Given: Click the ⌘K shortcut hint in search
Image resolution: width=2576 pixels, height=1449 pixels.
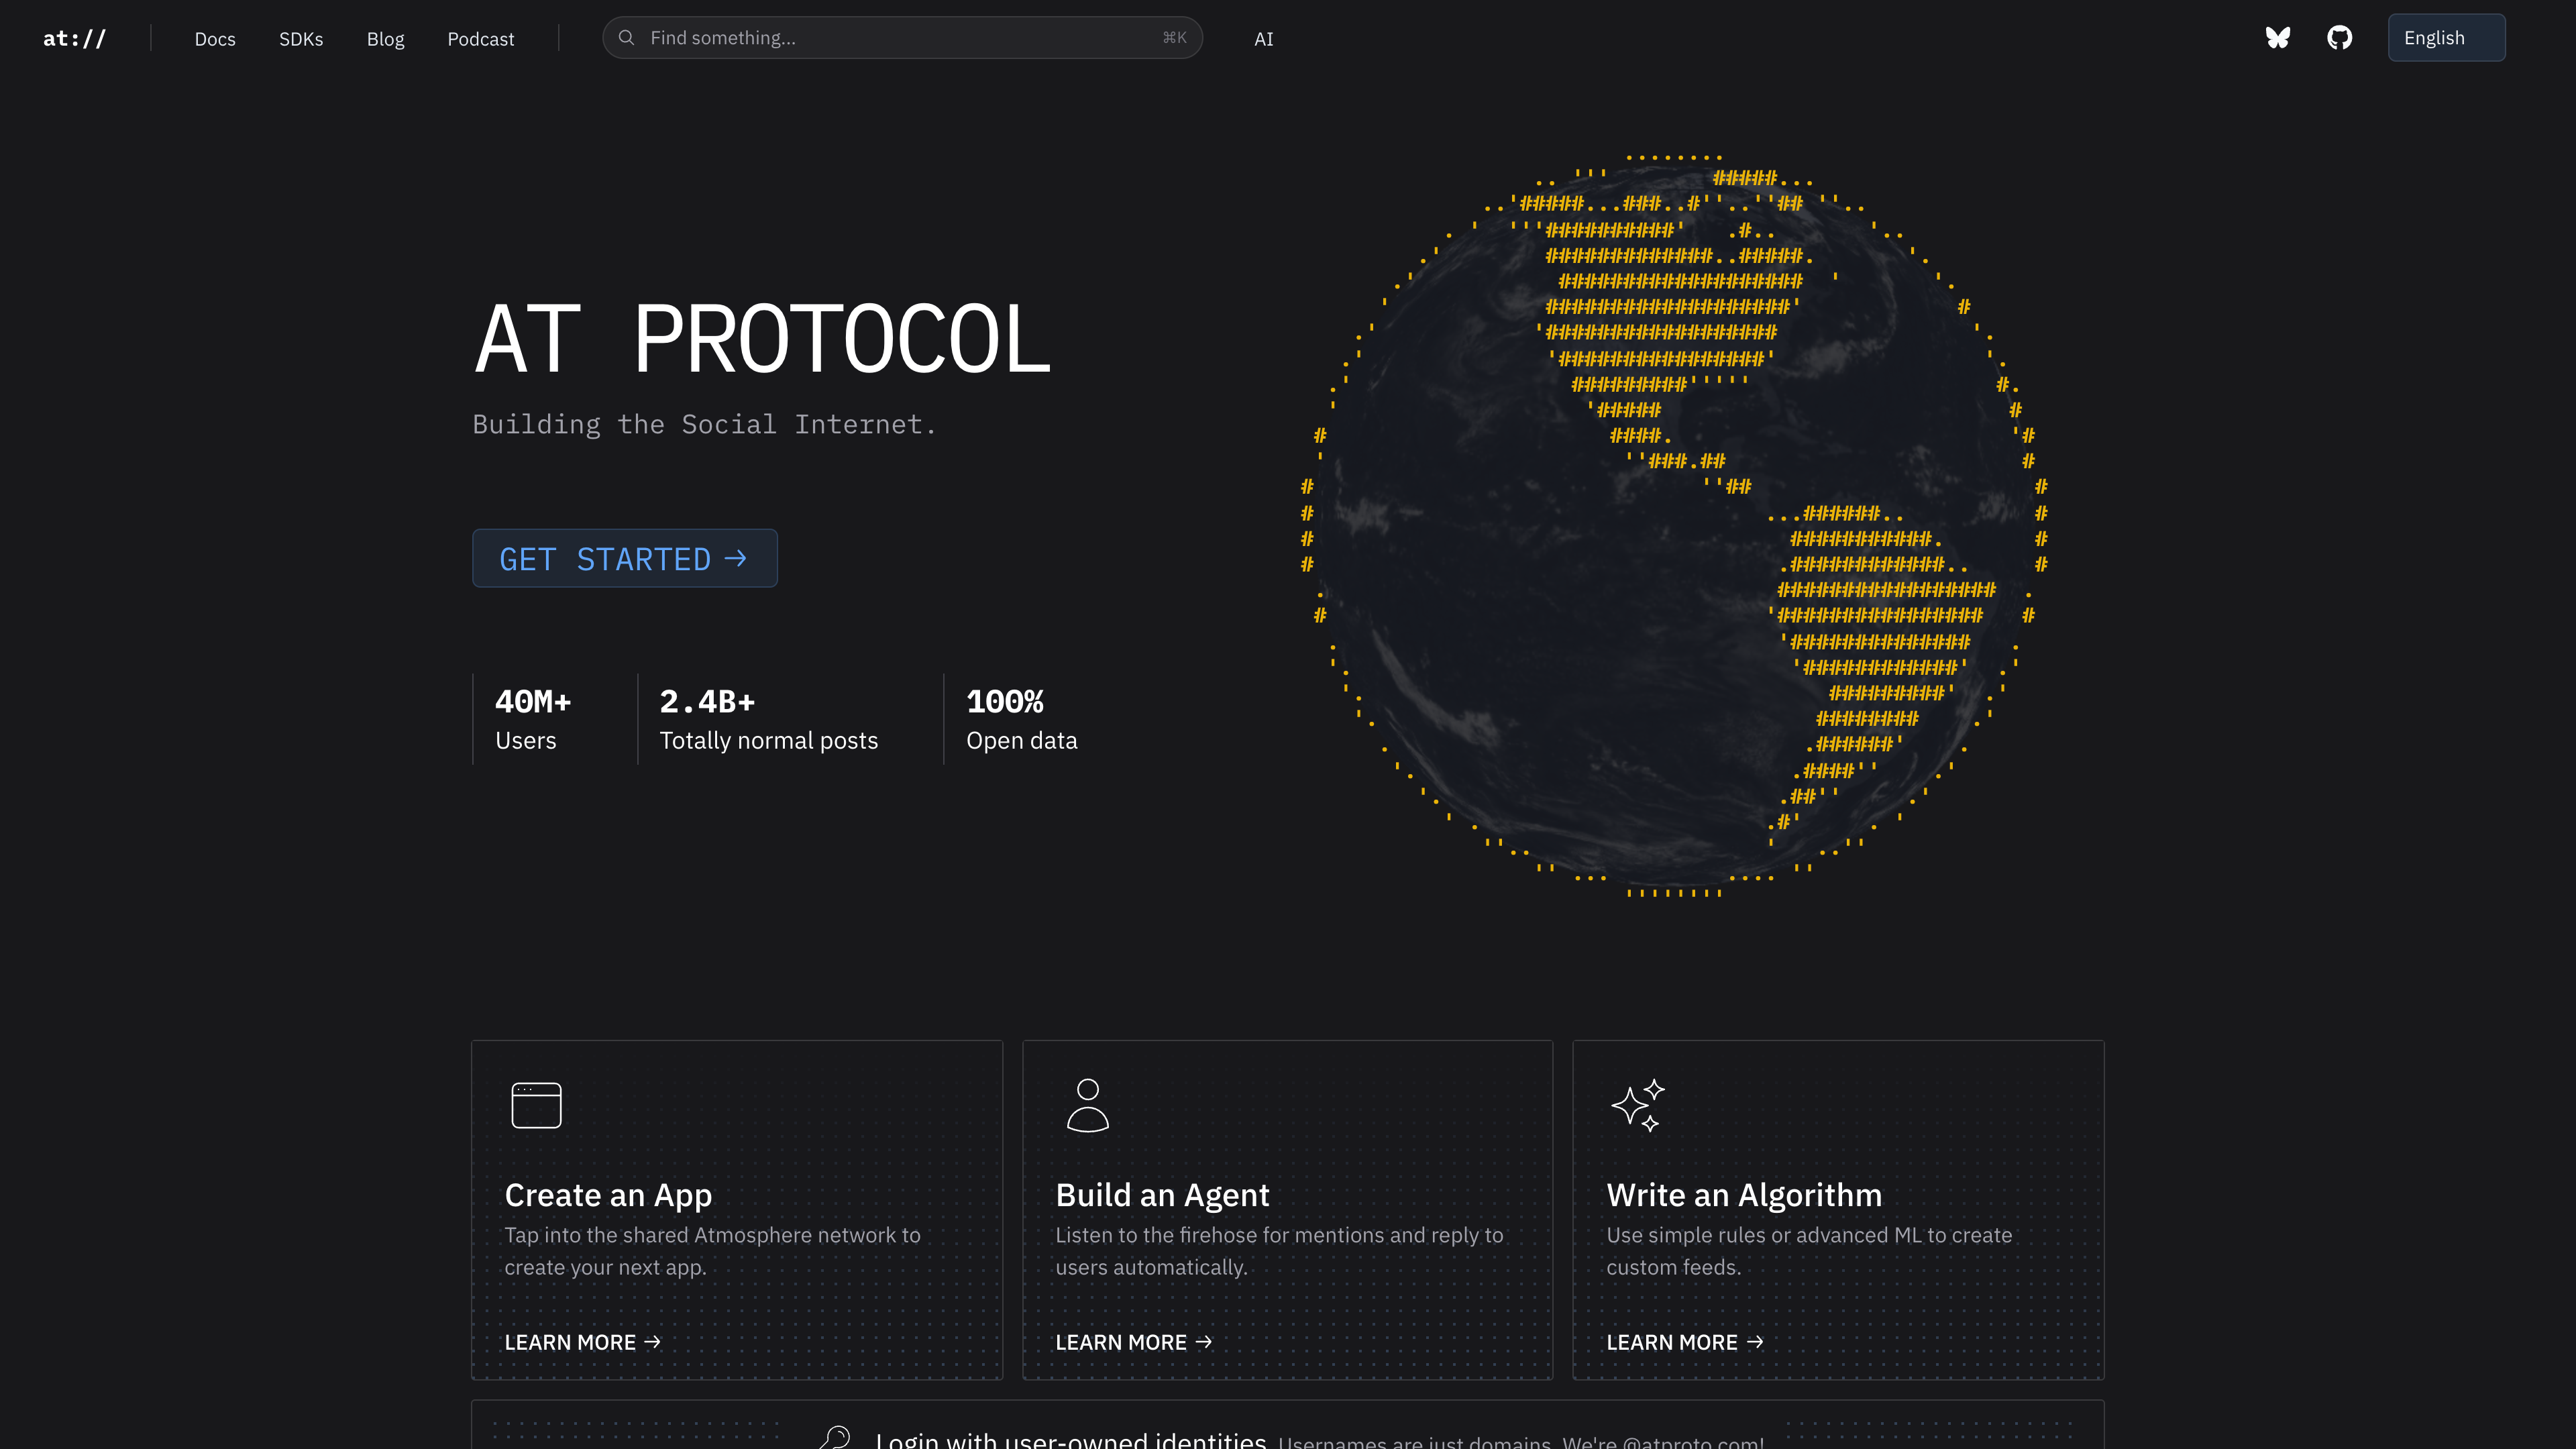Looking at the screenshot, I should tap(1174, 38).
